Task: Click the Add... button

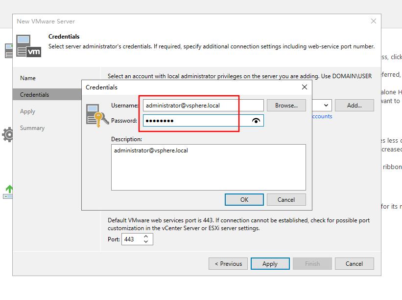Action: click(x=355, y=106)
